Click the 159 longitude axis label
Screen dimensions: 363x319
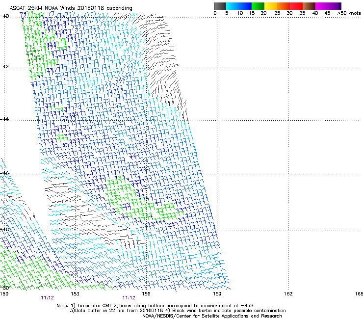217,294
